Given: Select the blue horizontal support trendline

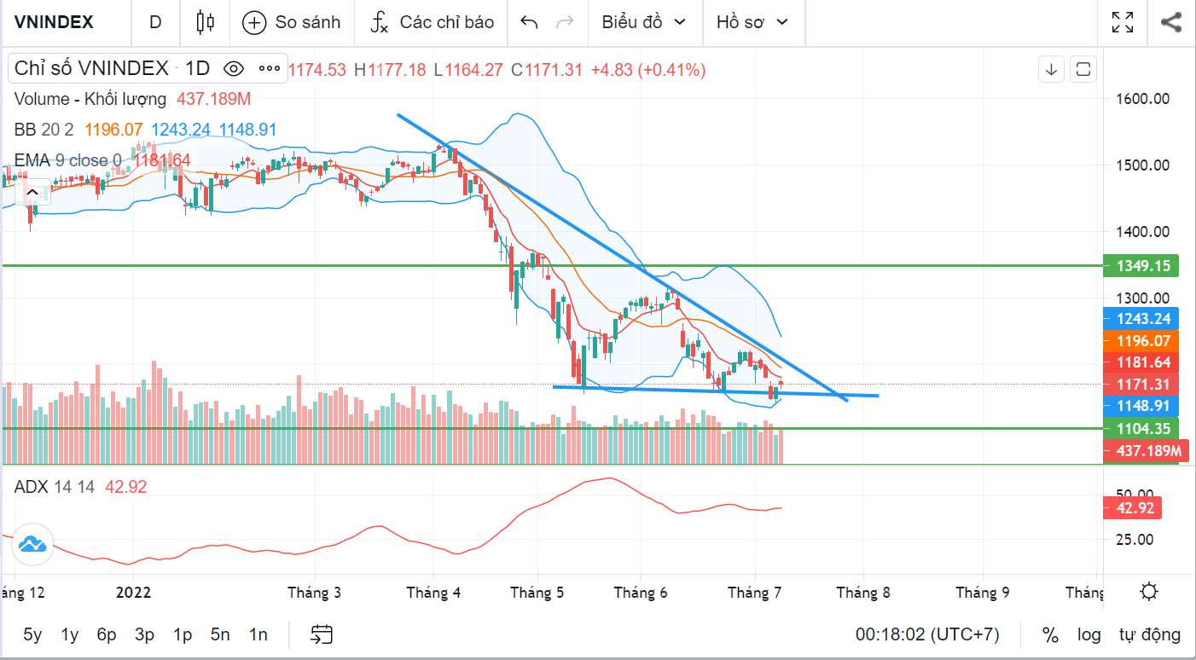Looking at the screenshot, I should point(715,391).
